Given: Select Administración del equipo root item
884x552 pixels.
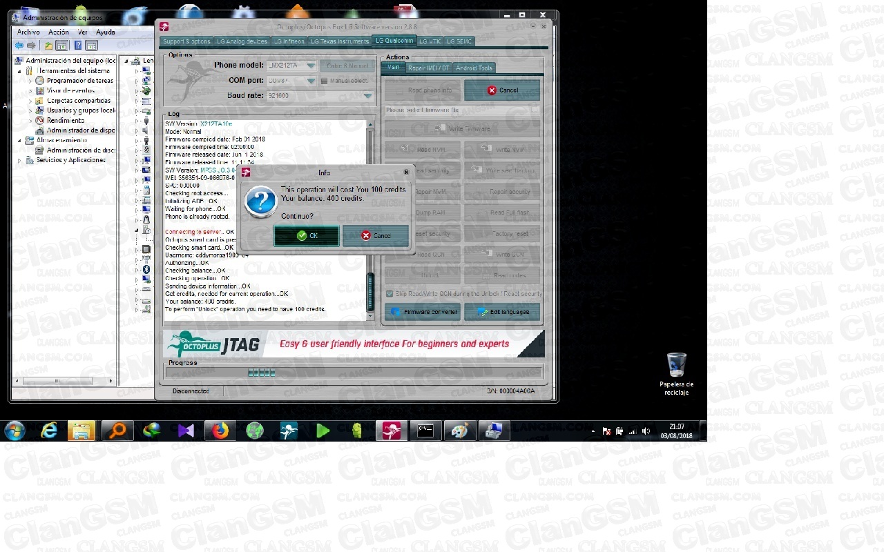Looking at the screenshot, I should [x=70, y=61].
